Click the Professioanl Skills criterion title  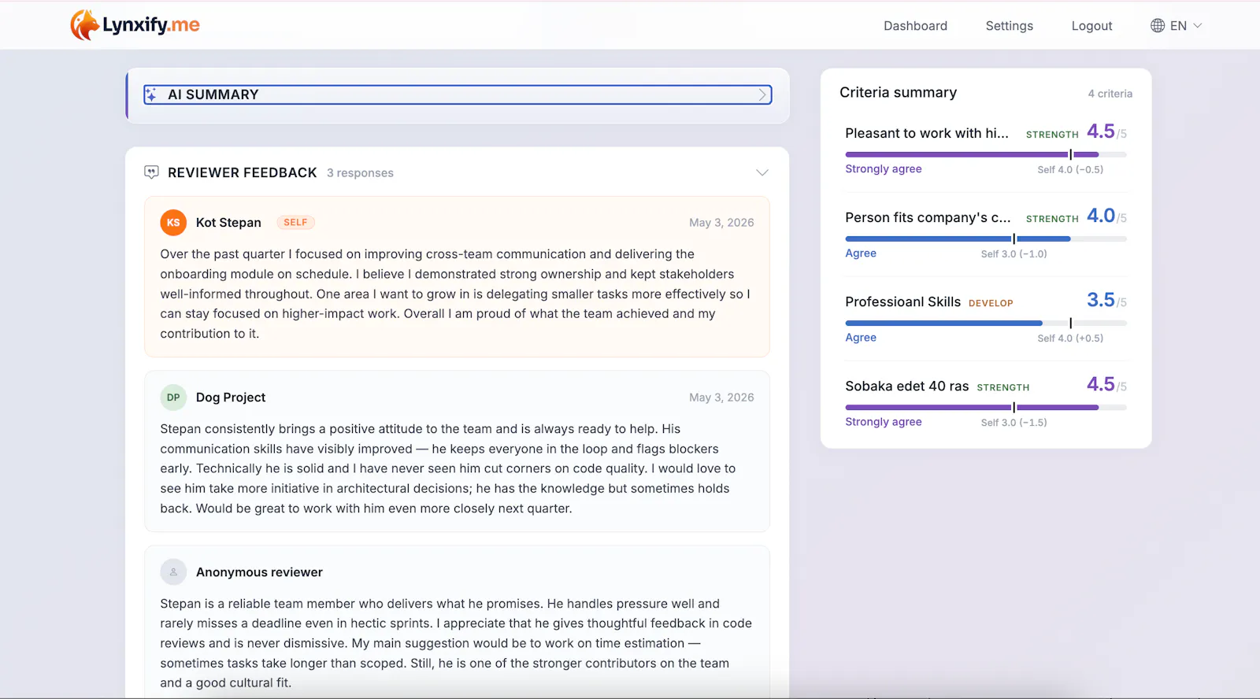(902, 302)
